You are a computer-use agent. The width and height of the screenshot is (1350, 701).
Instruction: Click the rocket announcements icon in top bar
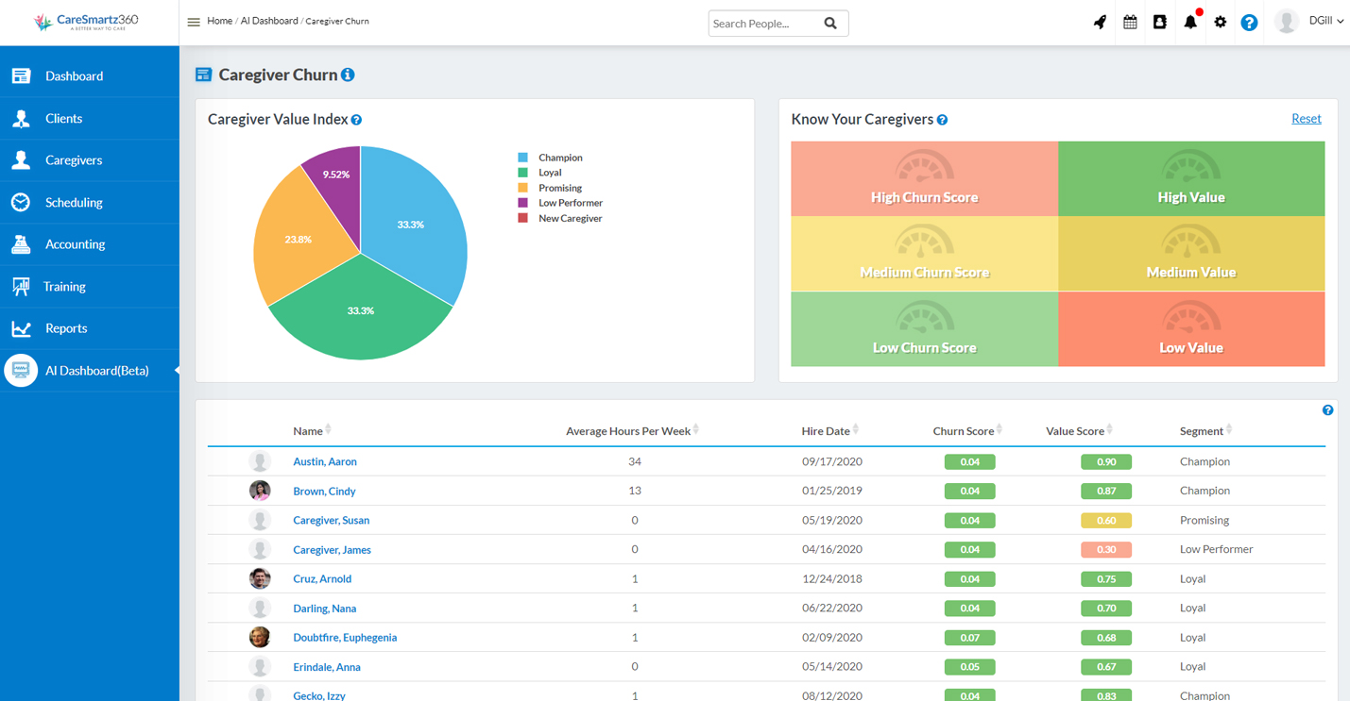coord(1099,21)
